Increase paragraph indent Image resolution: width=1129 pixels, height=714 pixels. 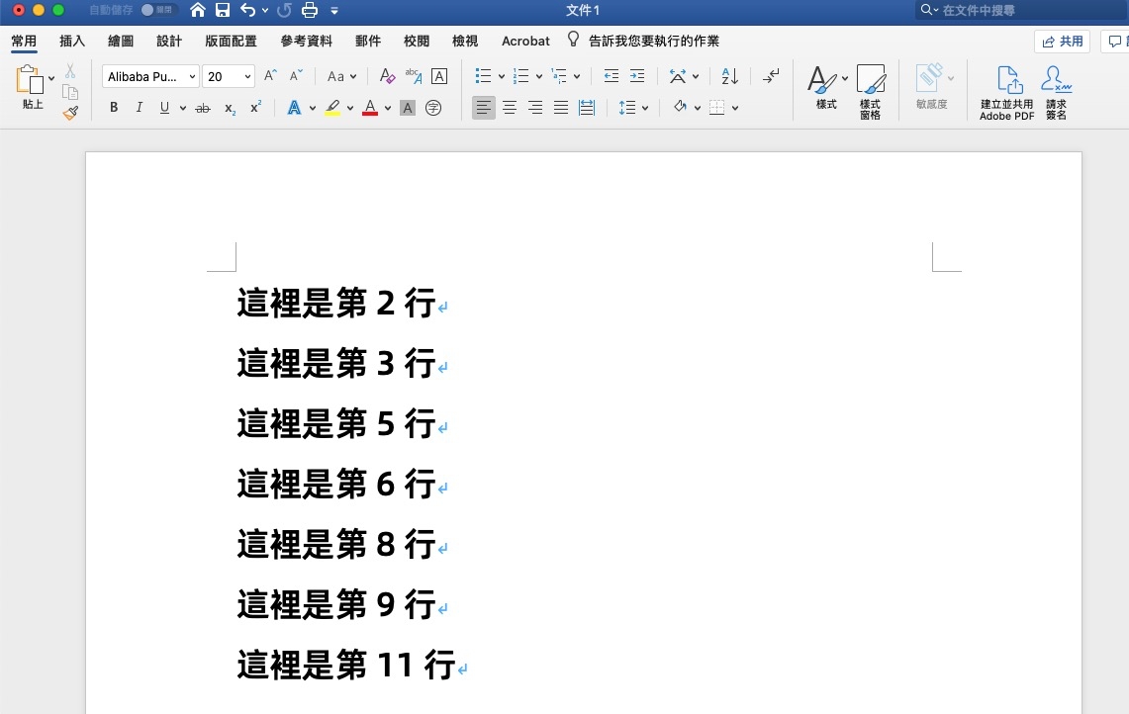pyautogui.click(x=637, y=75)
